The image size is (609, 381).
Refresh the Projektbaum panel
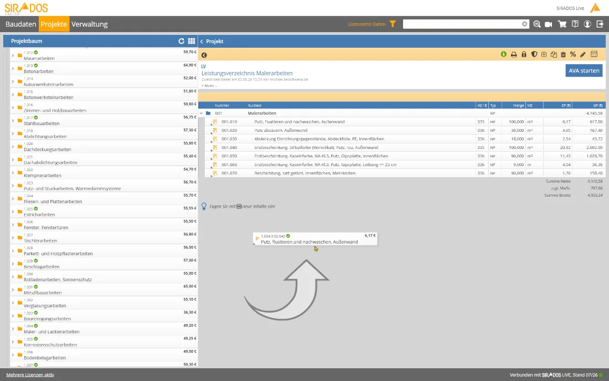(x=182, y=41)
